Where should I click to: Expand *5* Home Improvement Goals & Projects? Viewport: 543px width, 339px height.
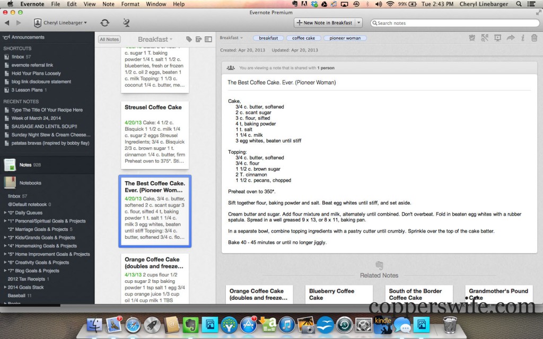[x=5, y=254]
